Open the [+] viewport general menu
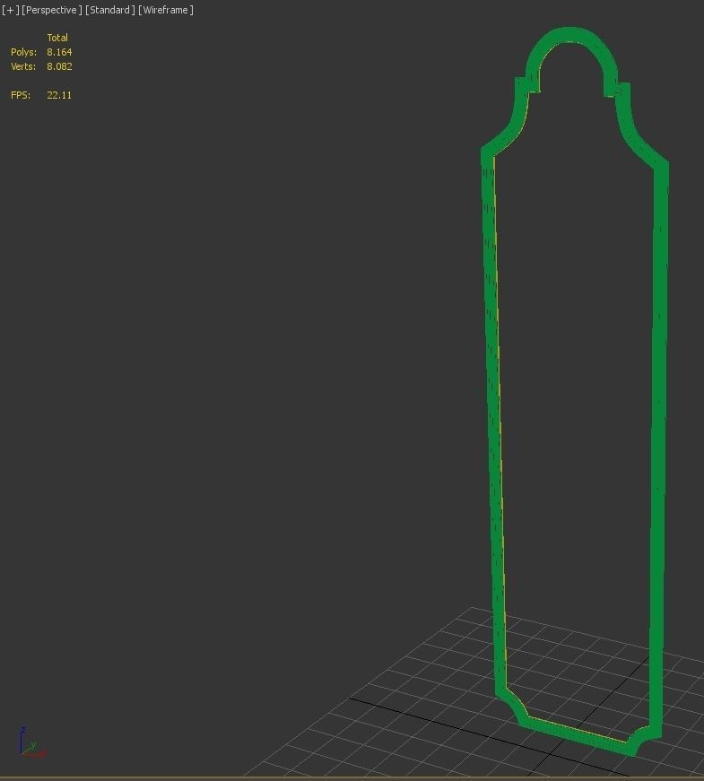The width and height of the screenshot is (704, 781). [11, 10]
